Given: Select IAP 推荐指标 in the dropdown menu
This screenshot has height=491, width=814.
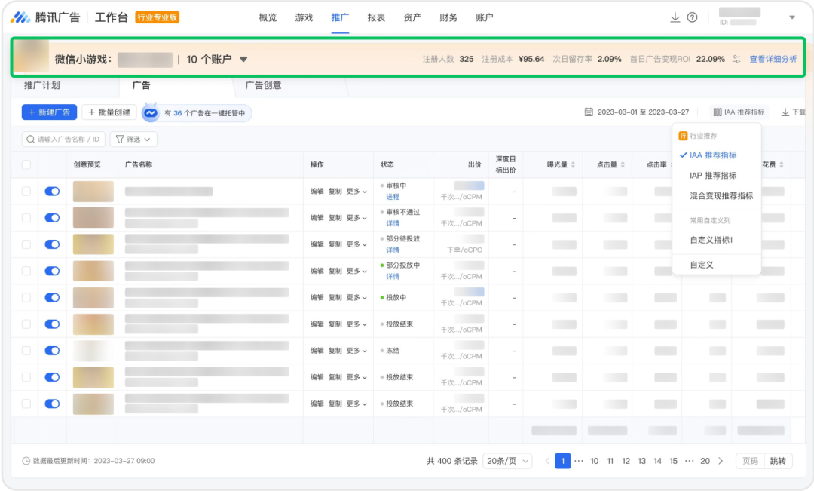Looking at the screenshot, I should 713,176.
